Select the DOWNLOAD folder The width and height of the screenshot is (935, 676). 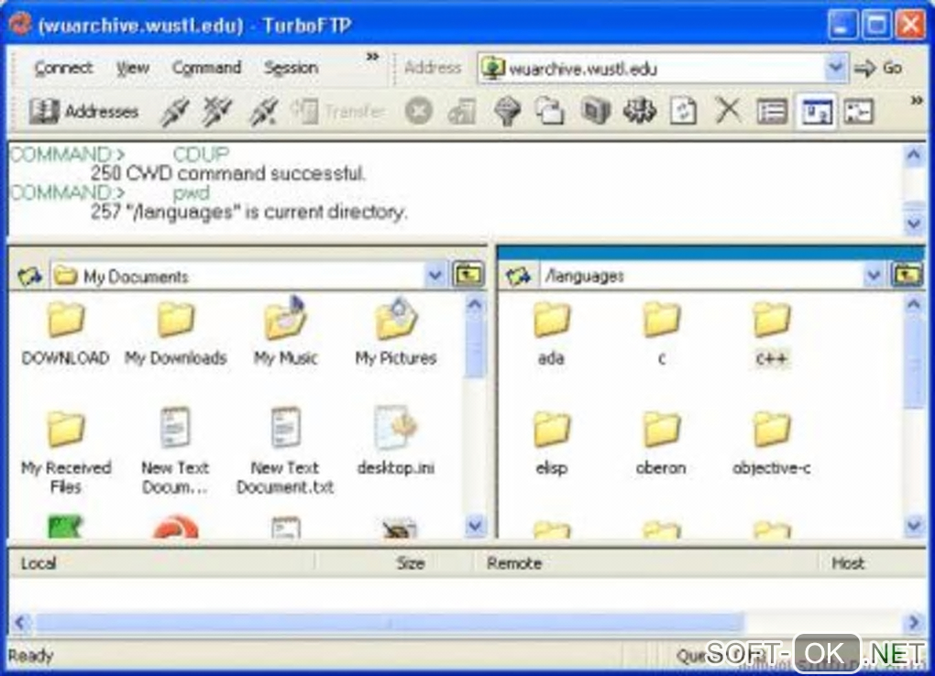tap(66, 333)
